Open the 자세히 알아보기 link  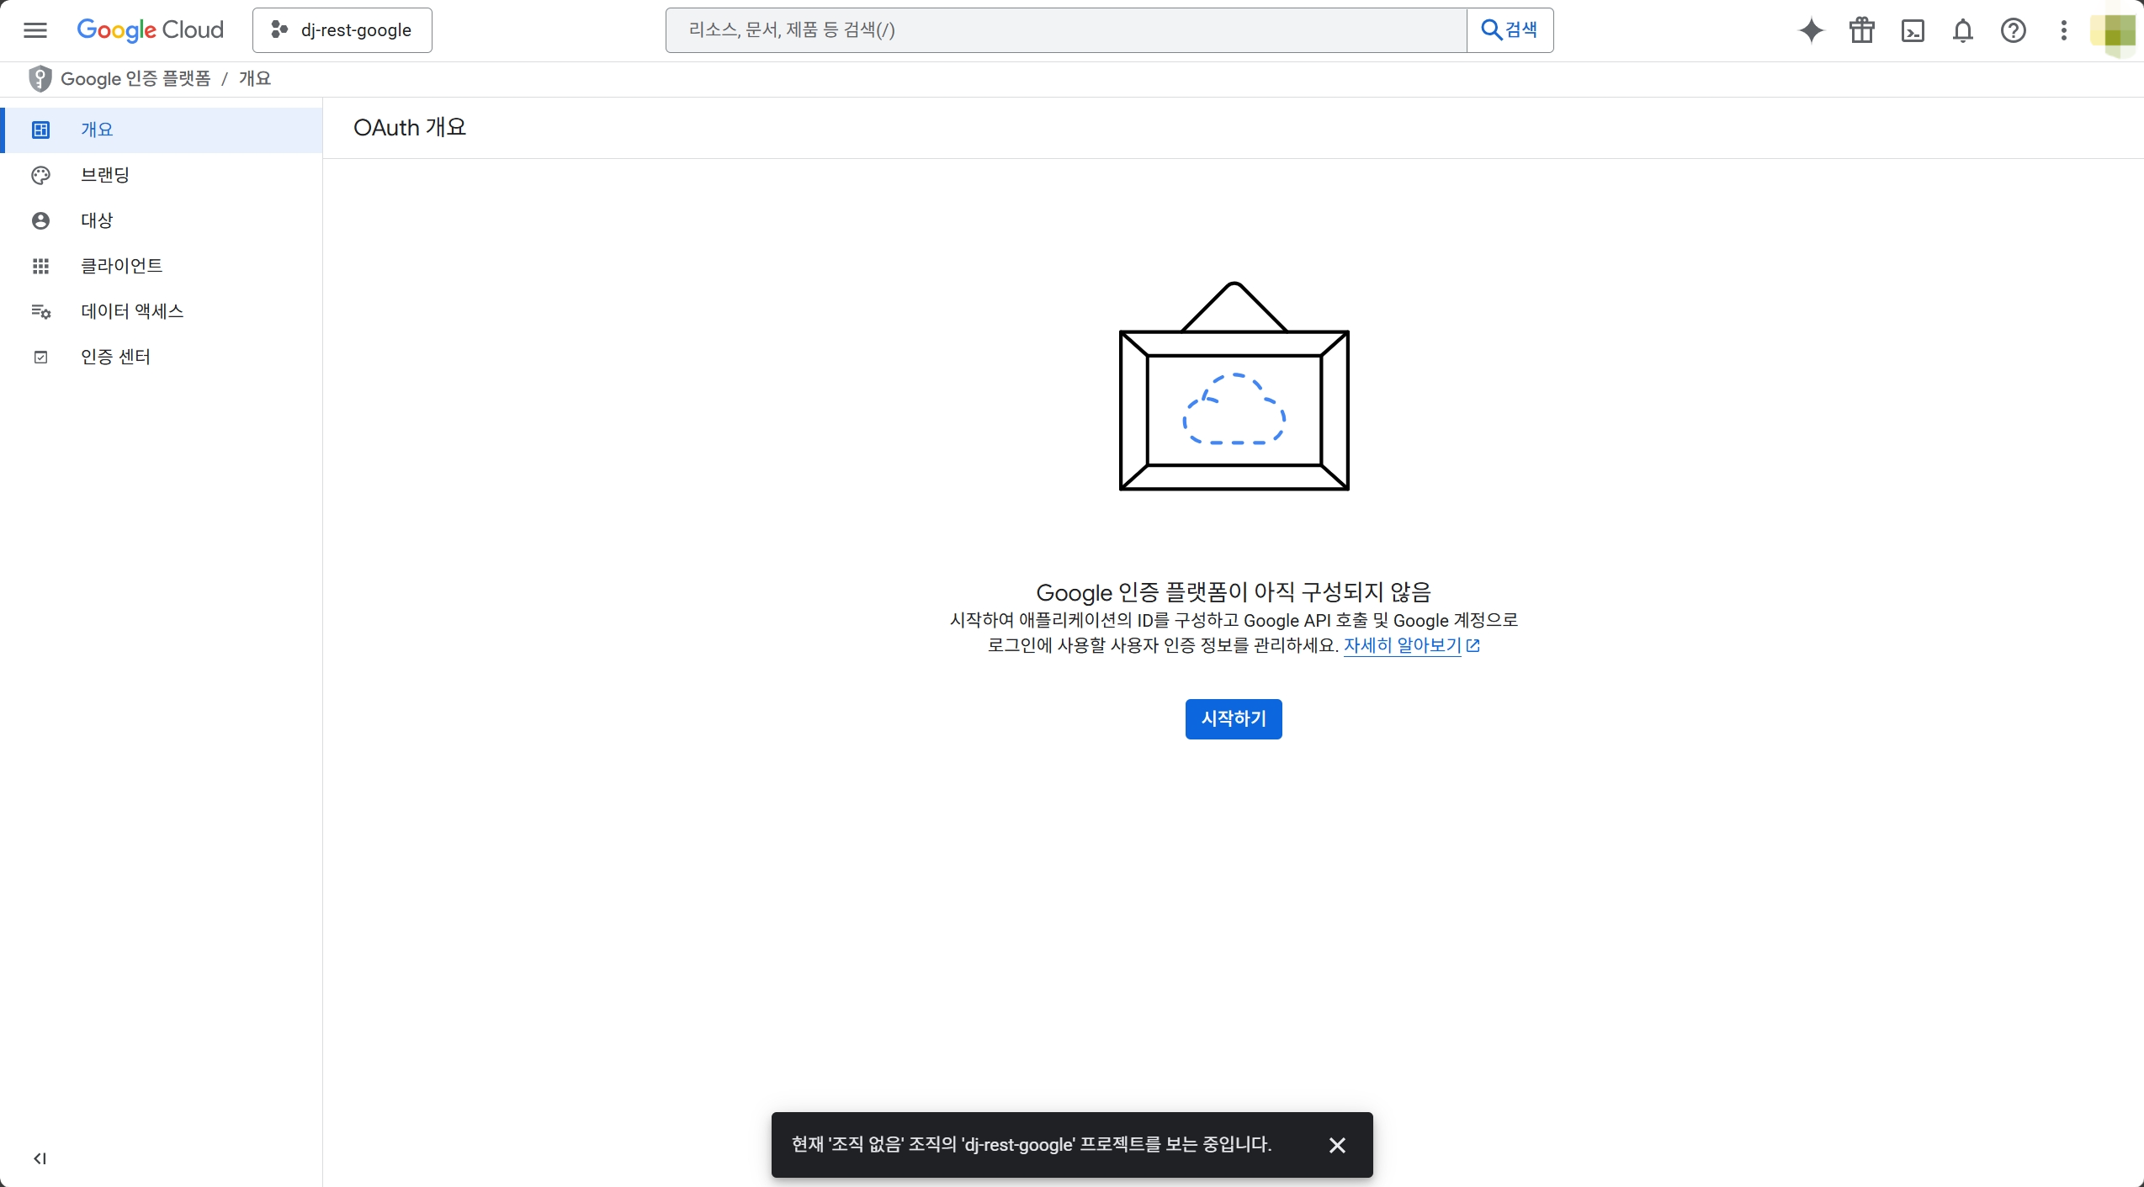[x=1402, y=645]
